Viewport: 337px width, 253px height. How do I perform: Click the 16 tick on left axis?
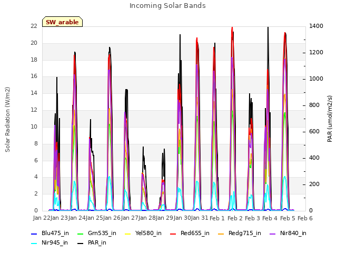coord(34,76)
